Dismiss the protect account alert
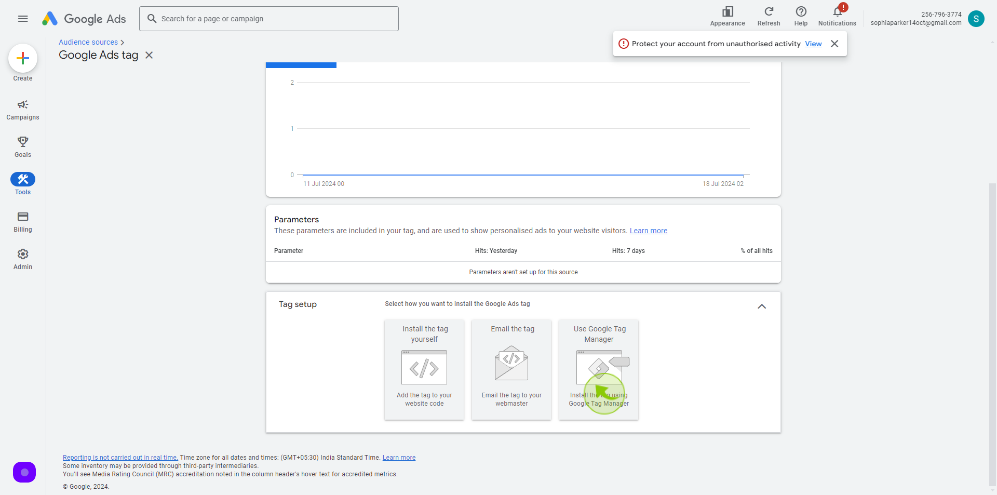This screenshot has width=997, height=495. pos(834,44)
